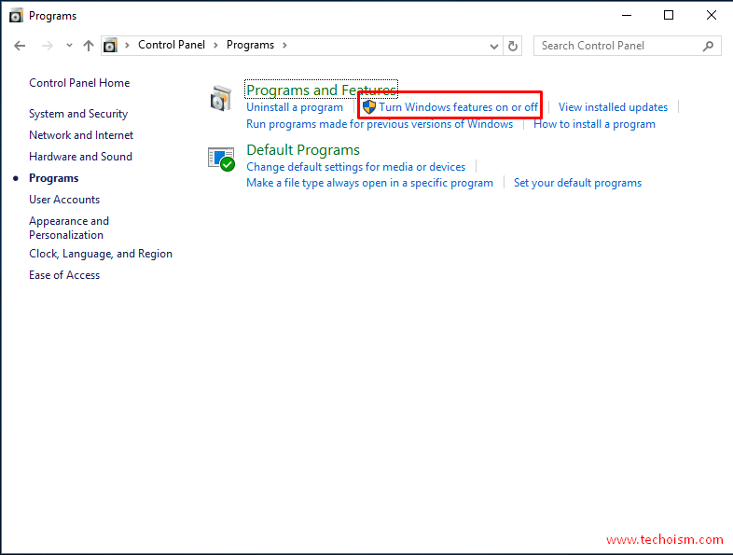The width and height of the screenshot is (733, 555).
Task: Maximize the Programs window
Action: [669, 16]
